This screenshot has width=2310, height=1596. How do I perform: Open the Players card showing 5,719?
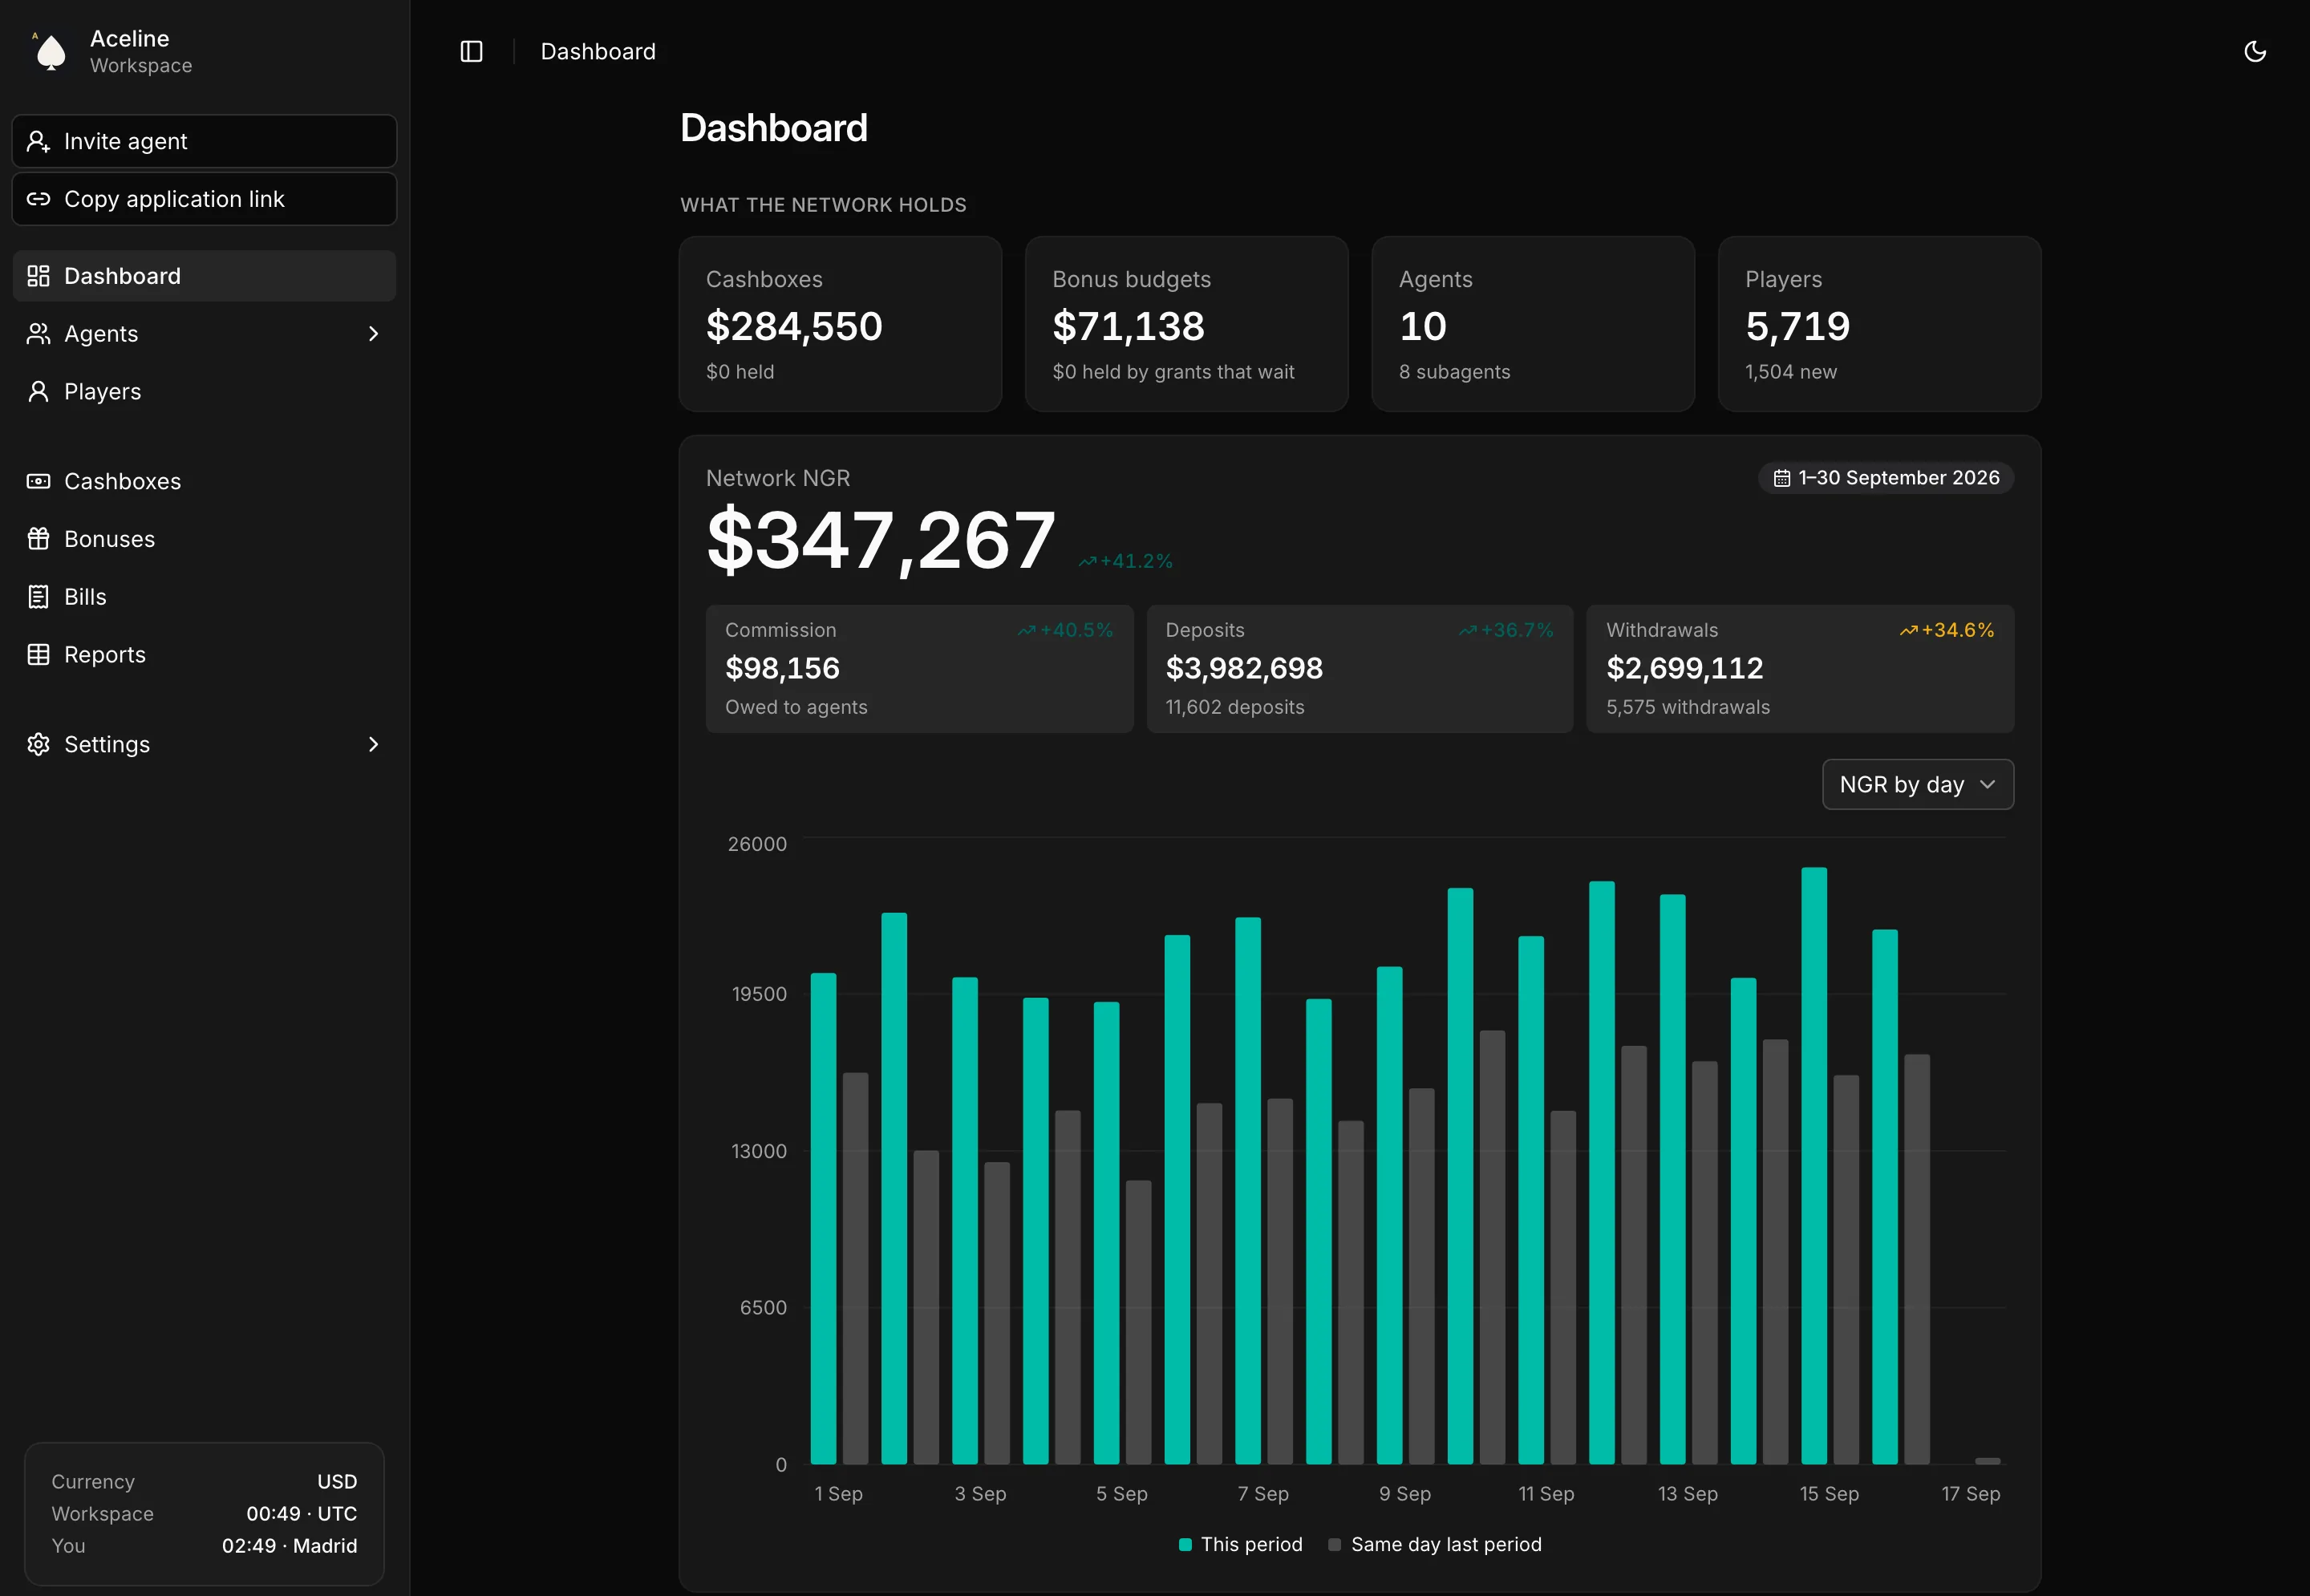coord(1879,324)
